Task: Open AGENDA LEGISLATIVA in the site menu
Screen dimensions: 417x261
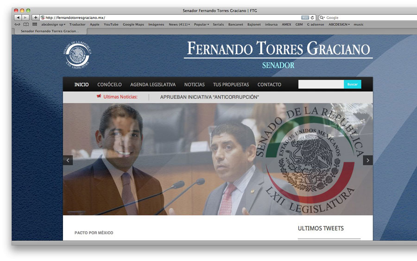Action: (153, 85)
